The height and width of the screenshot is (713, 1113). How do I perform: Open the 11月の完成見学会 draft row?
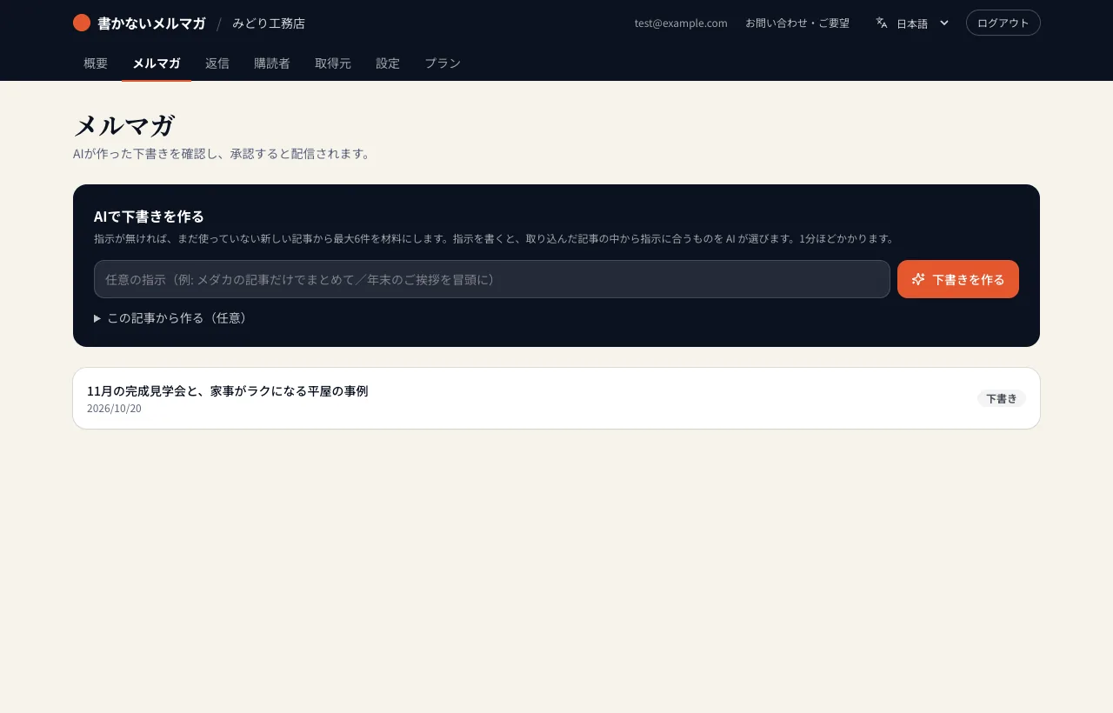(x=556, y=398)
